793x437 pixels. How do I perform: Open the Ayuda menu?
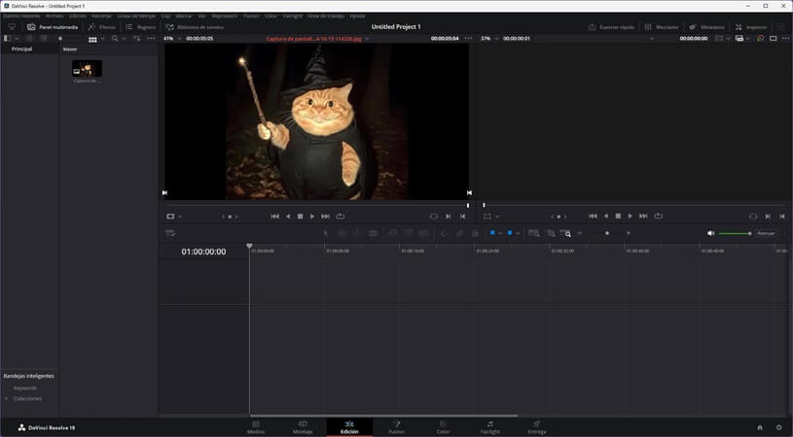357,17
